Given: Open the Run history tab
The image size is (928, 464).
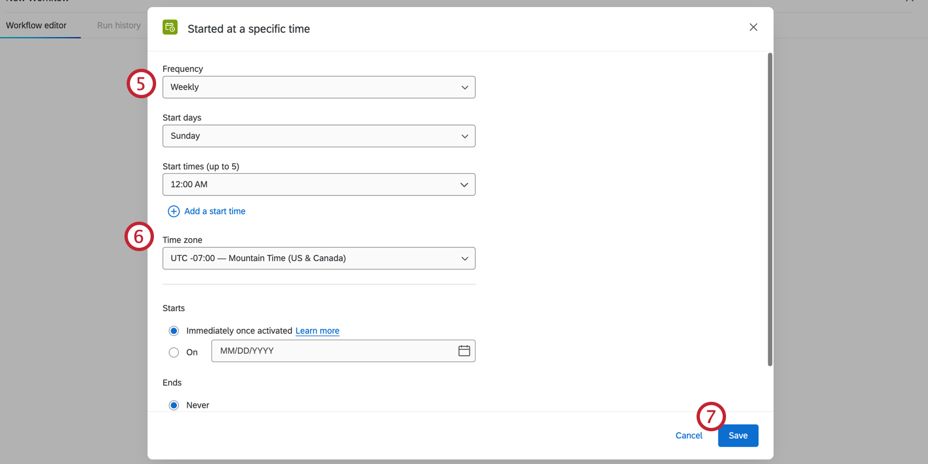Looking at the screenshot, I should 118,26.
